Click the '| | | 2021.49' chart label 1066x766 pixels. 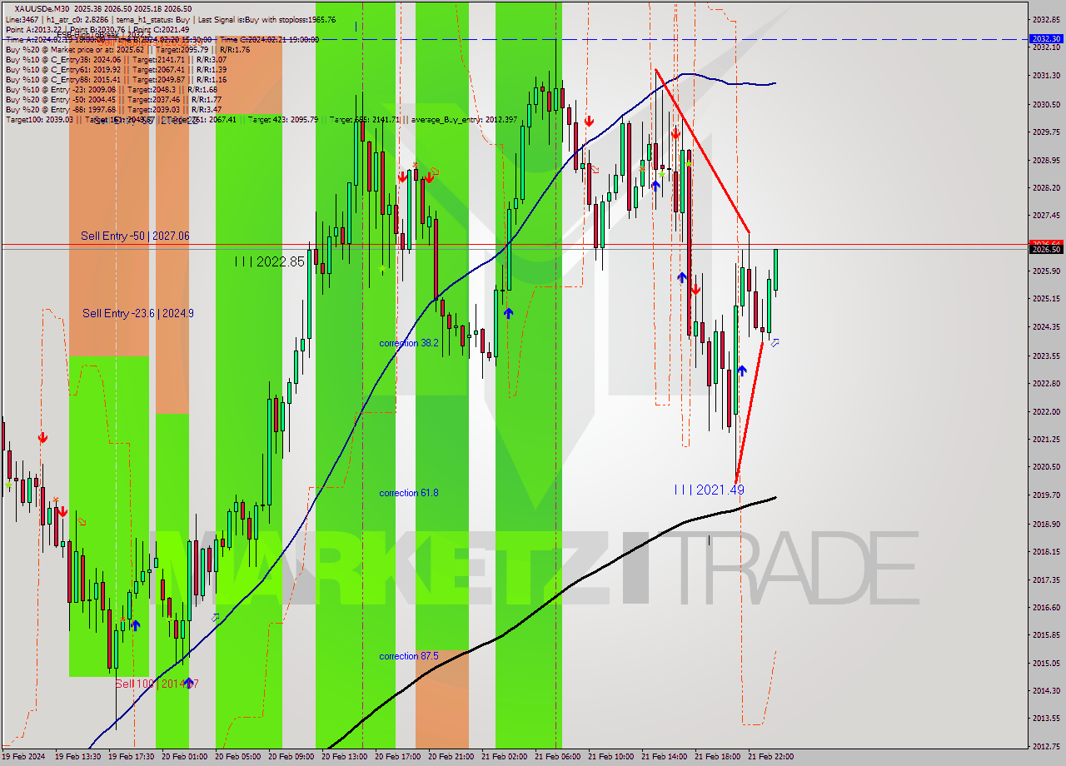[709, 490]
